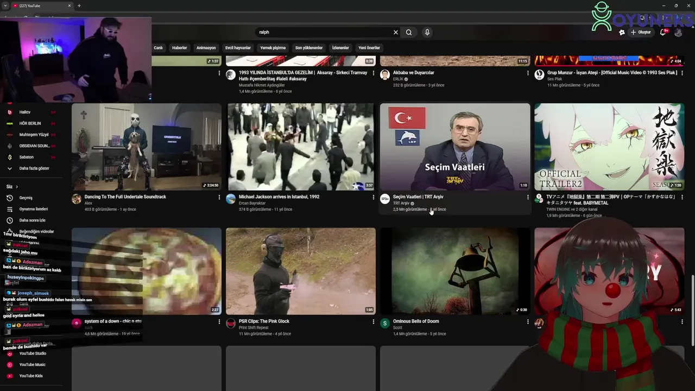Open Ercan Bayraktar channel avatar
Viewport: 695px width, 391px height.
[x=231, y=199]
